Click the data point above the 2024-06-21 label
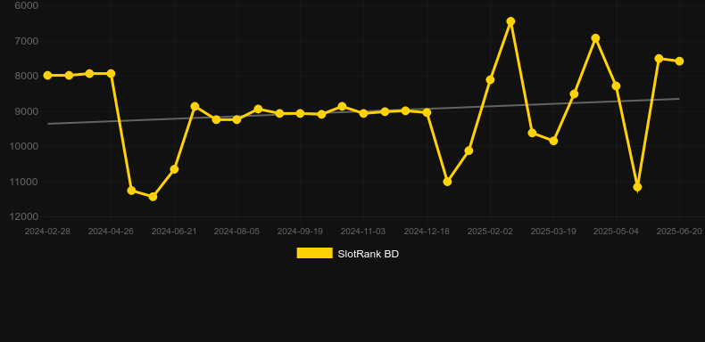This screenshot has width=705, height=342. coord(174,169)
